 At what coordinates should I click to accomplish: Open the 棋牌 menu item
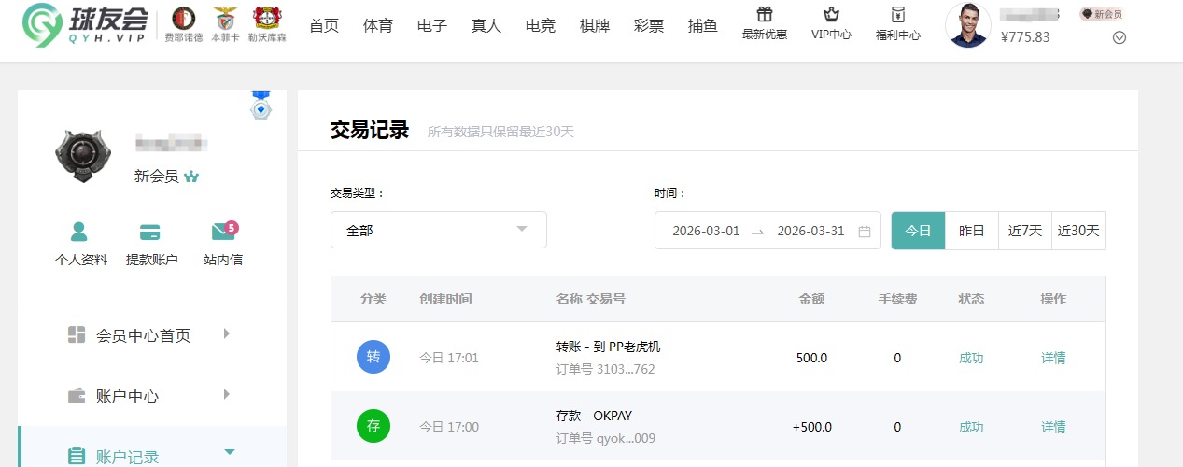click(595, 26)
